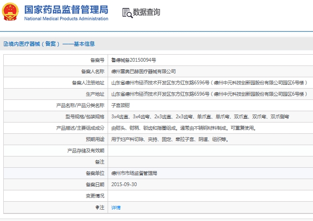The image size is (313, 221).
Task: Click the 备注 label
Action: [100, 162]
